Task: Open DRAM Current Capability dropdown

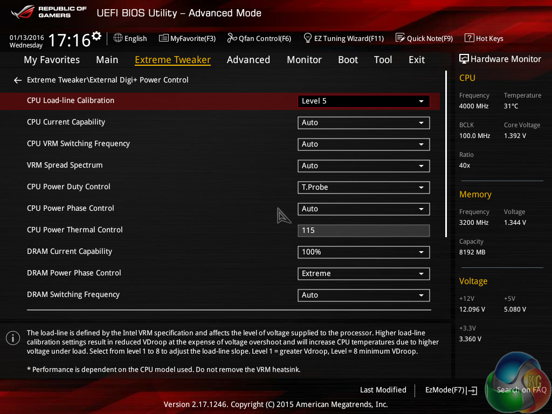Action: 364,252
